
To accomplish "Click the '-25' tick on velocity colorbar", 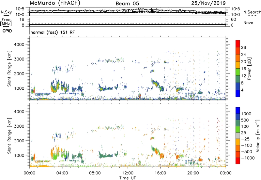I will (245, 139).
